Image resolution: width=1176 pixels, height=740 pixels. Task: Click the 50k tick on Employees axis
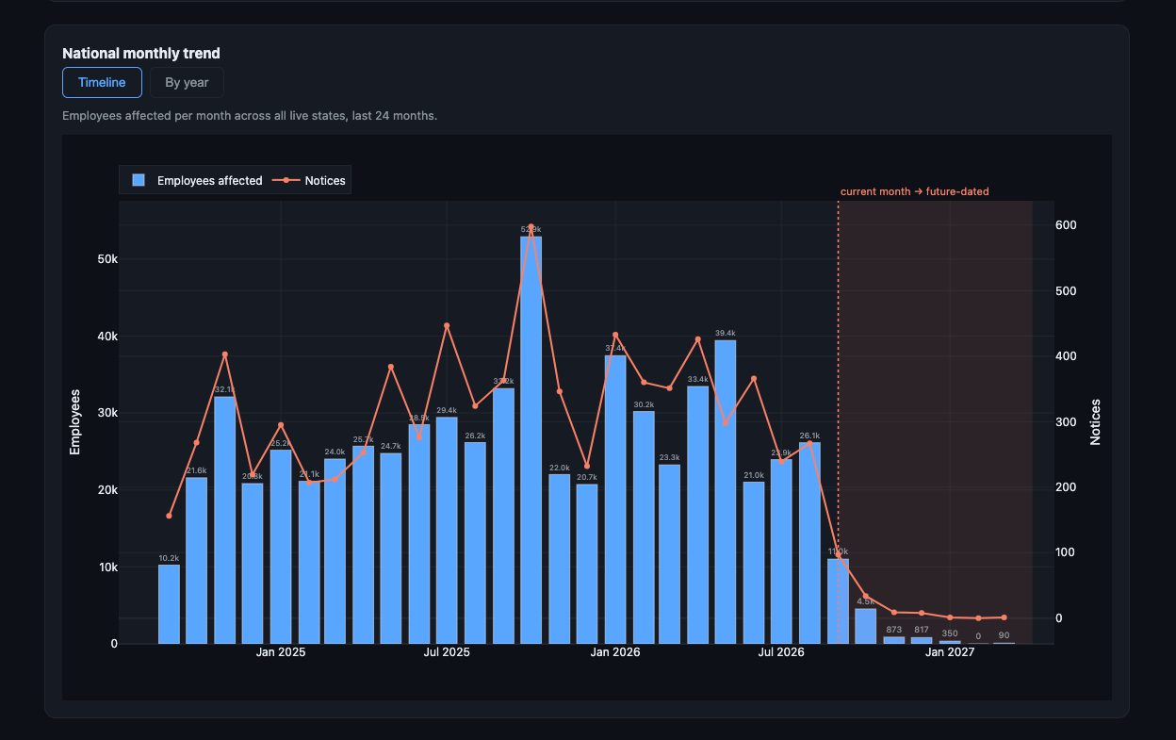(x=106, y=259)
